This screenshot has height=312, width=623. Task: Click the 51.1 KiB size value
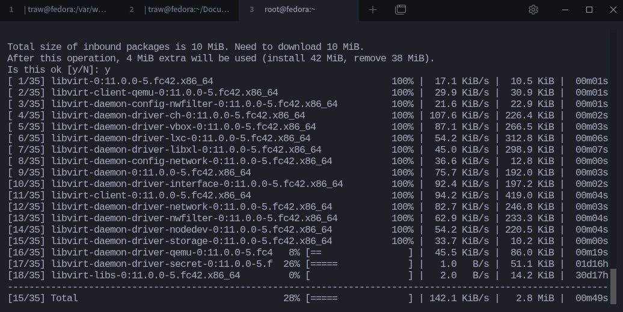coord(532,264)
